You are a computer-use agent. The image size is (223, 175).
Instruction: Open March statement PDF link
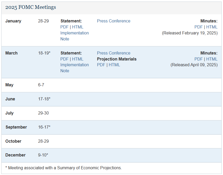(64, 59)
